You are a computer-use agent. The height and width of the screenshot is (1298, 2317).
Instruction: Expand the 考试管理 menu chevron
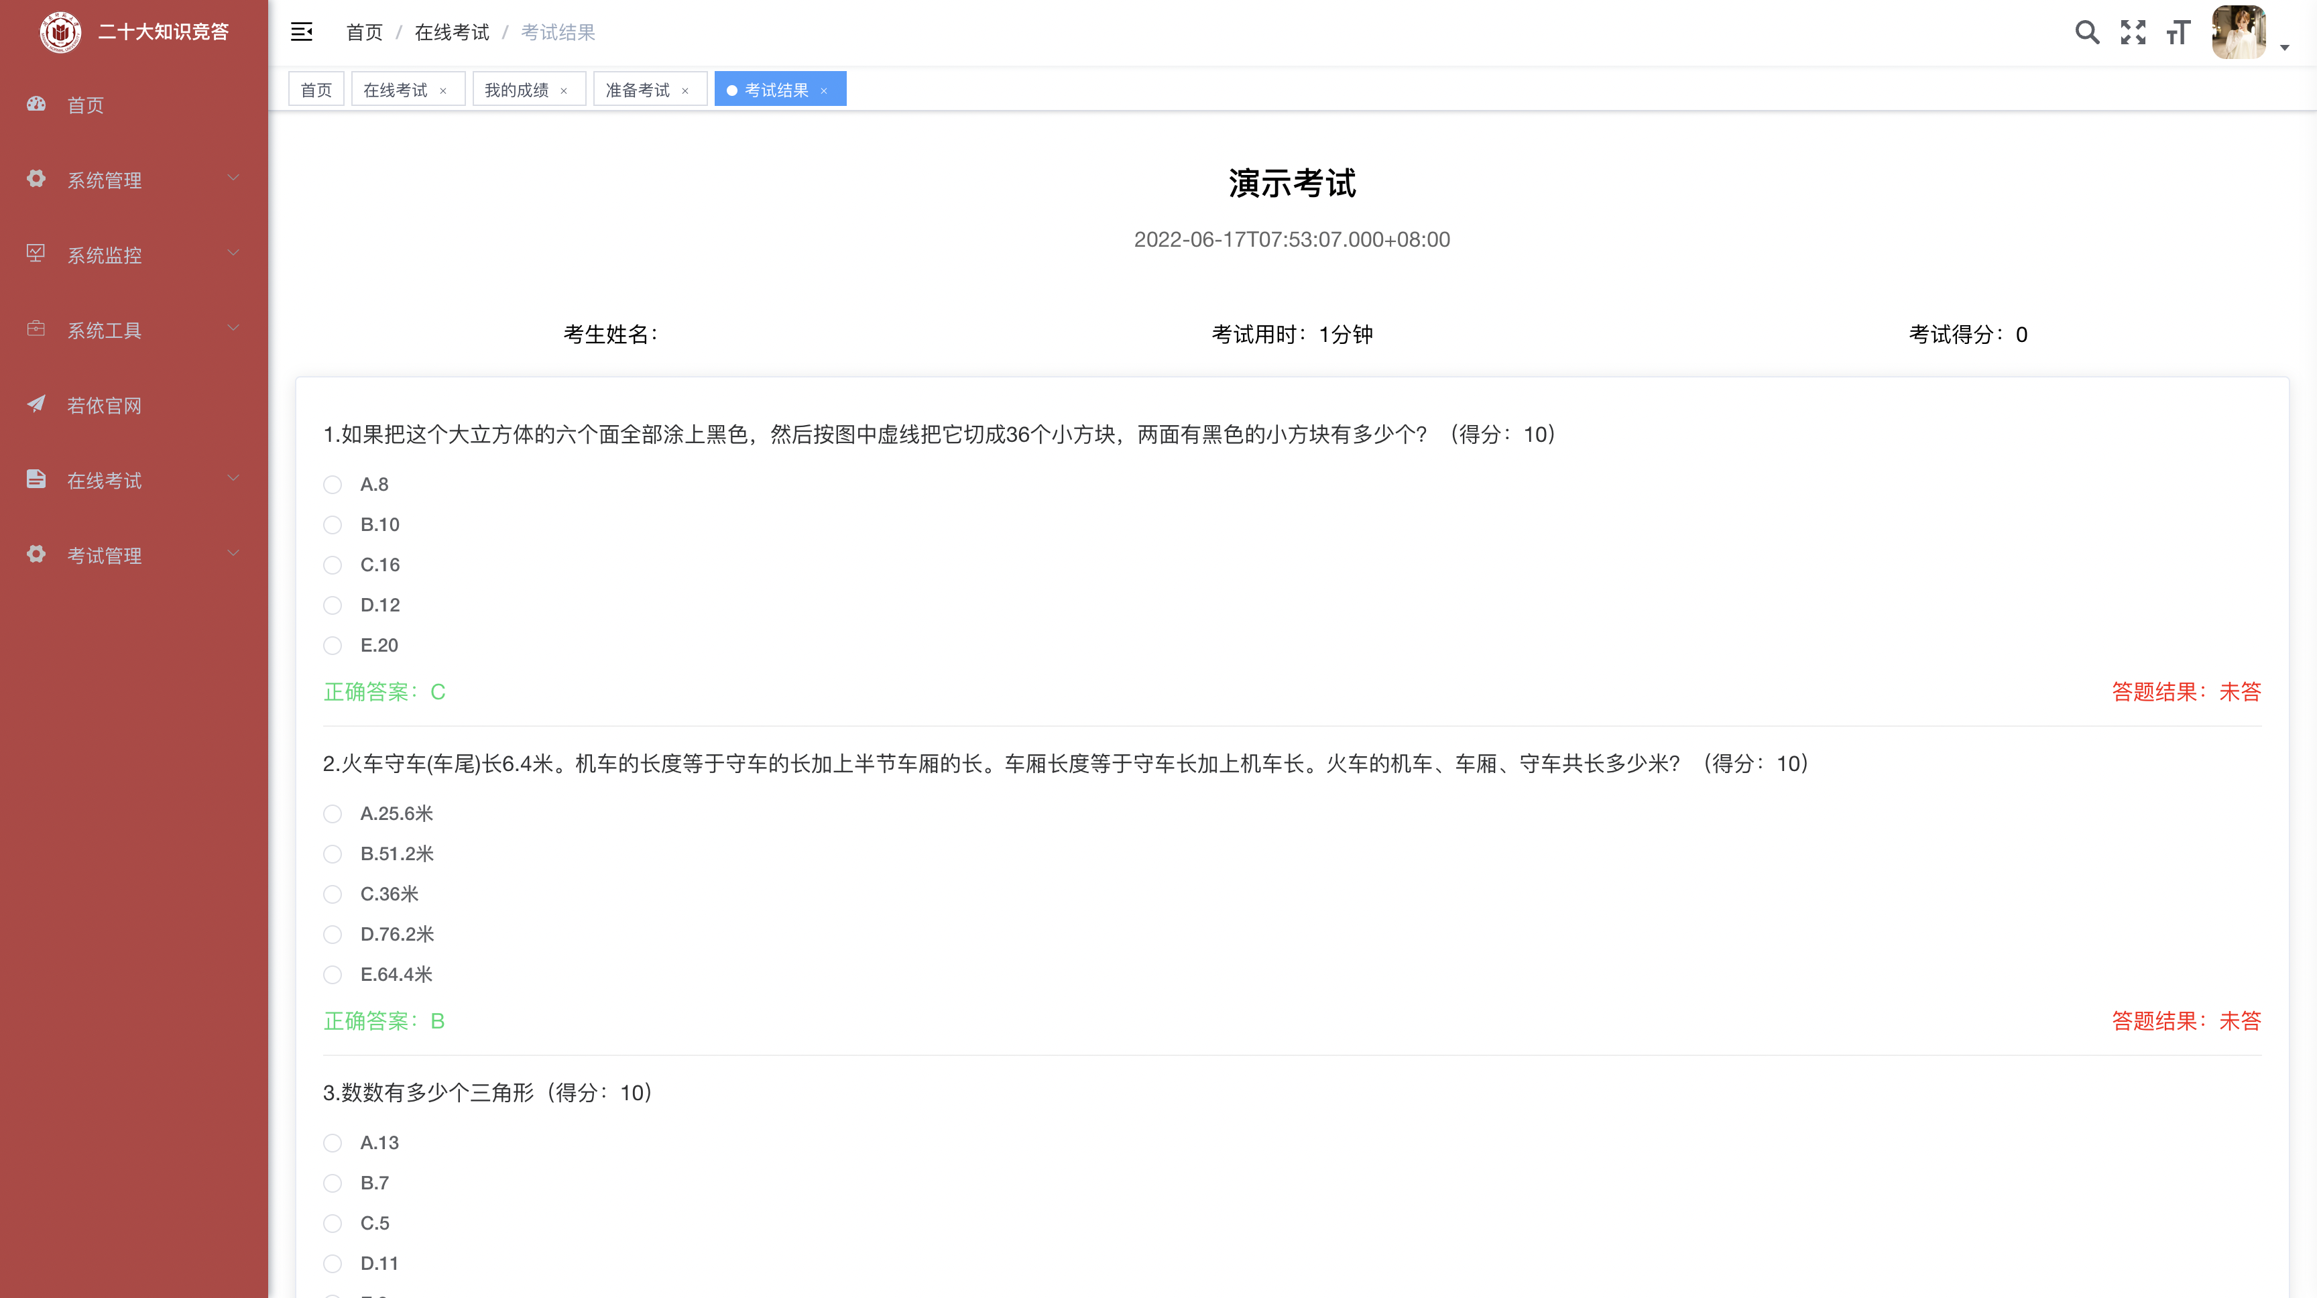coord(234,552)
